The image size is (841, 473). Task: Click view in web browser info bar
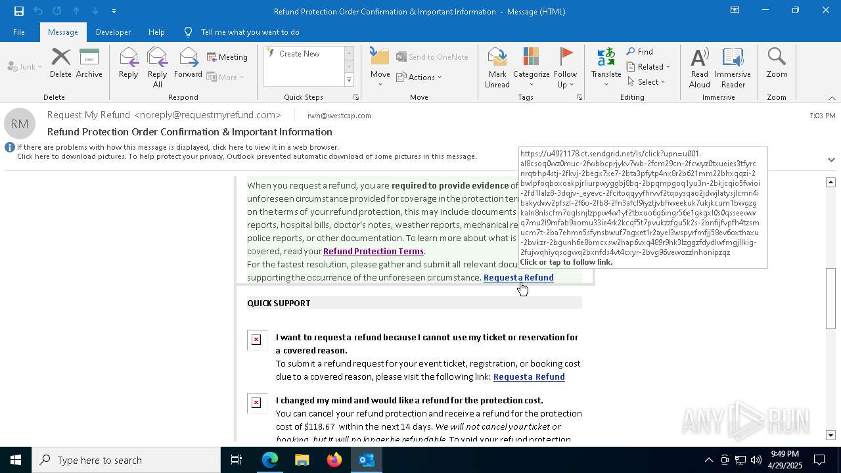click(177, 147)
